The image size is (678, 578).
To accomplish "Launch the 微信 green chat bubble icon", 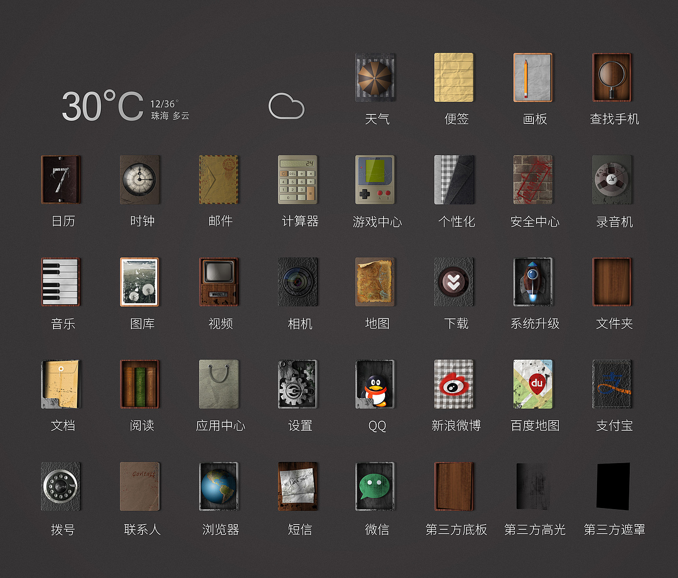I will 375,486.
